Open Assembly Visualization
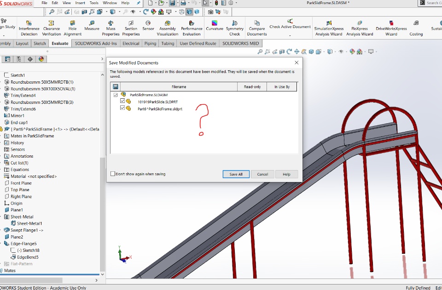 [168, 28]
